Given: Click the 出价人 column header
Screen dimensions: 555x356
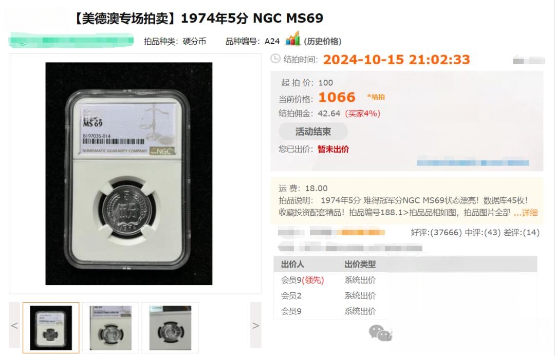Looking at the screenshot, I should [x=292, y=265].
